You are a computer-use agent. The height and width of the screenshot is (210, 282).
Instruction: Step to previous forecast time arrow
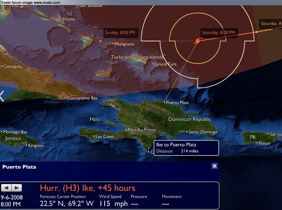(6, 187)
